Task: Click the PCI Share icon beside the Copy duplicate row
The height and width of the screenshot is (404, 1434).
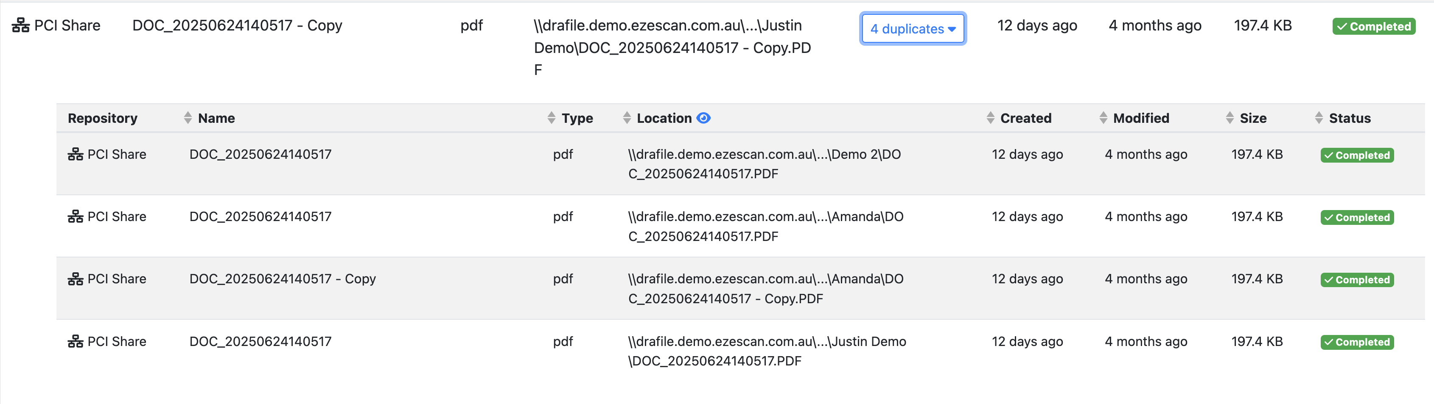Action: (x=75, y=279)
